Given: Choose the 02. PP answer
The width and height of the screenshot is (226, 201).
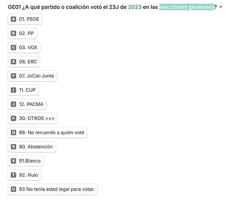Looking at the screenshot, I should coord(22,33).
